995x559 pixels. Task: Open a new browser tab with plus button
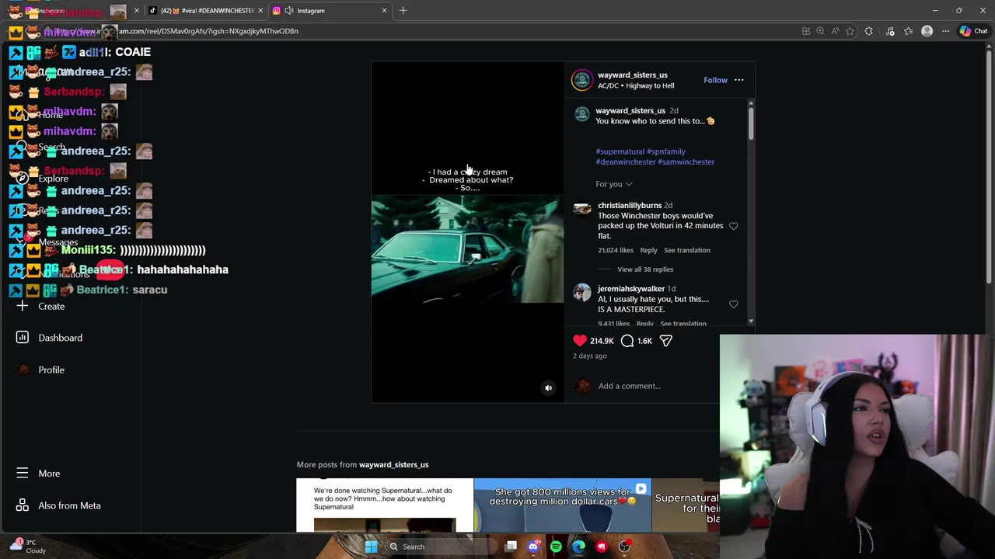click(403, 11)
